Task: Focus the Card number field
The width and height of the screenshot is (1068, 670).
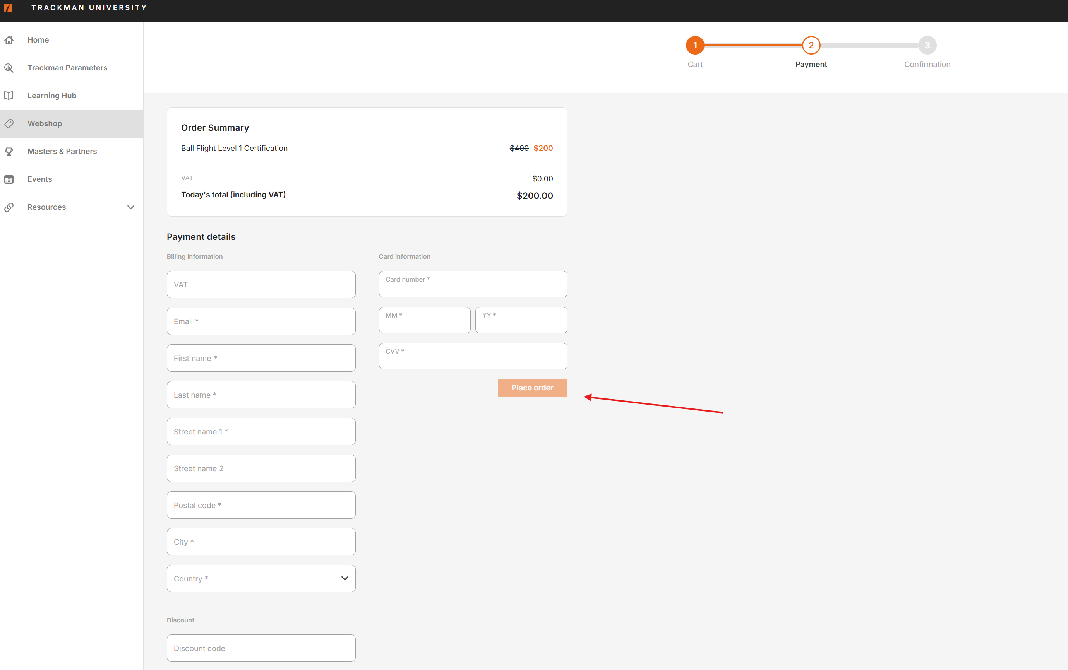Action: 473,284
